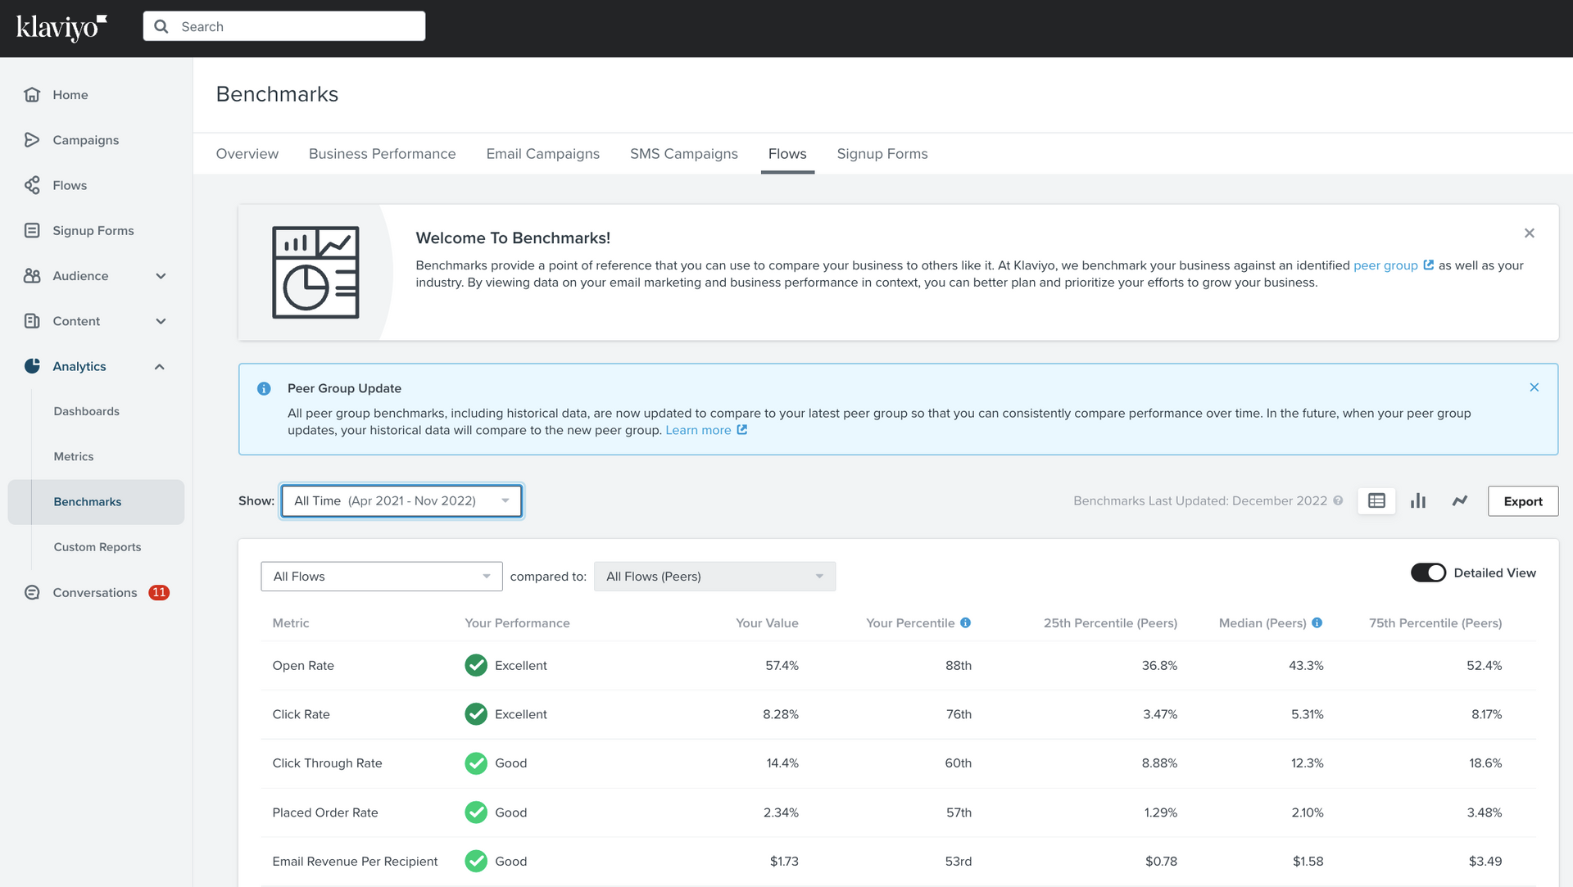Open the All Flows dropdown
Screen dimensions: 1573x887
point(381,577)
